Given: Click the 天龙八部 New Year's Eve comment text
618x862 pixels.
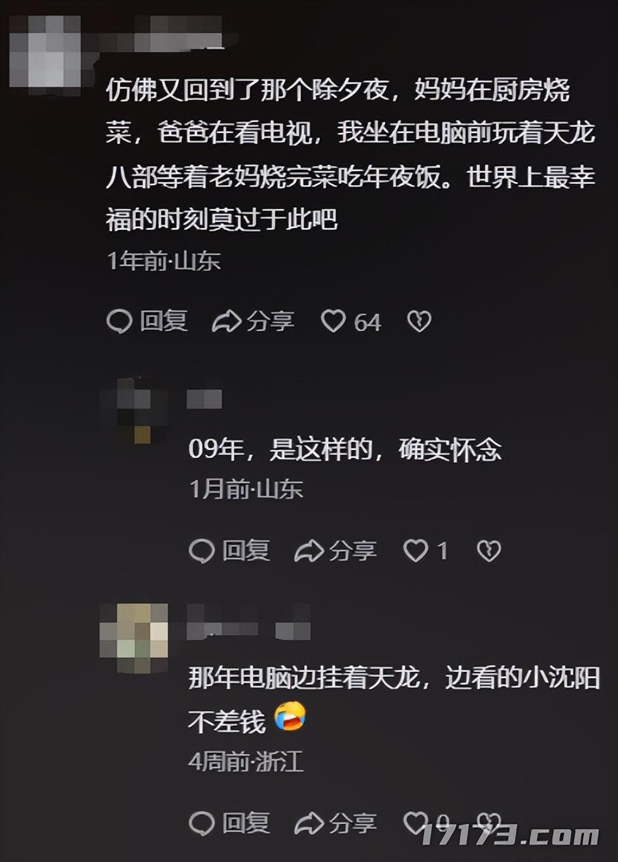Looking at the screenshot, I should coord(351,155).
